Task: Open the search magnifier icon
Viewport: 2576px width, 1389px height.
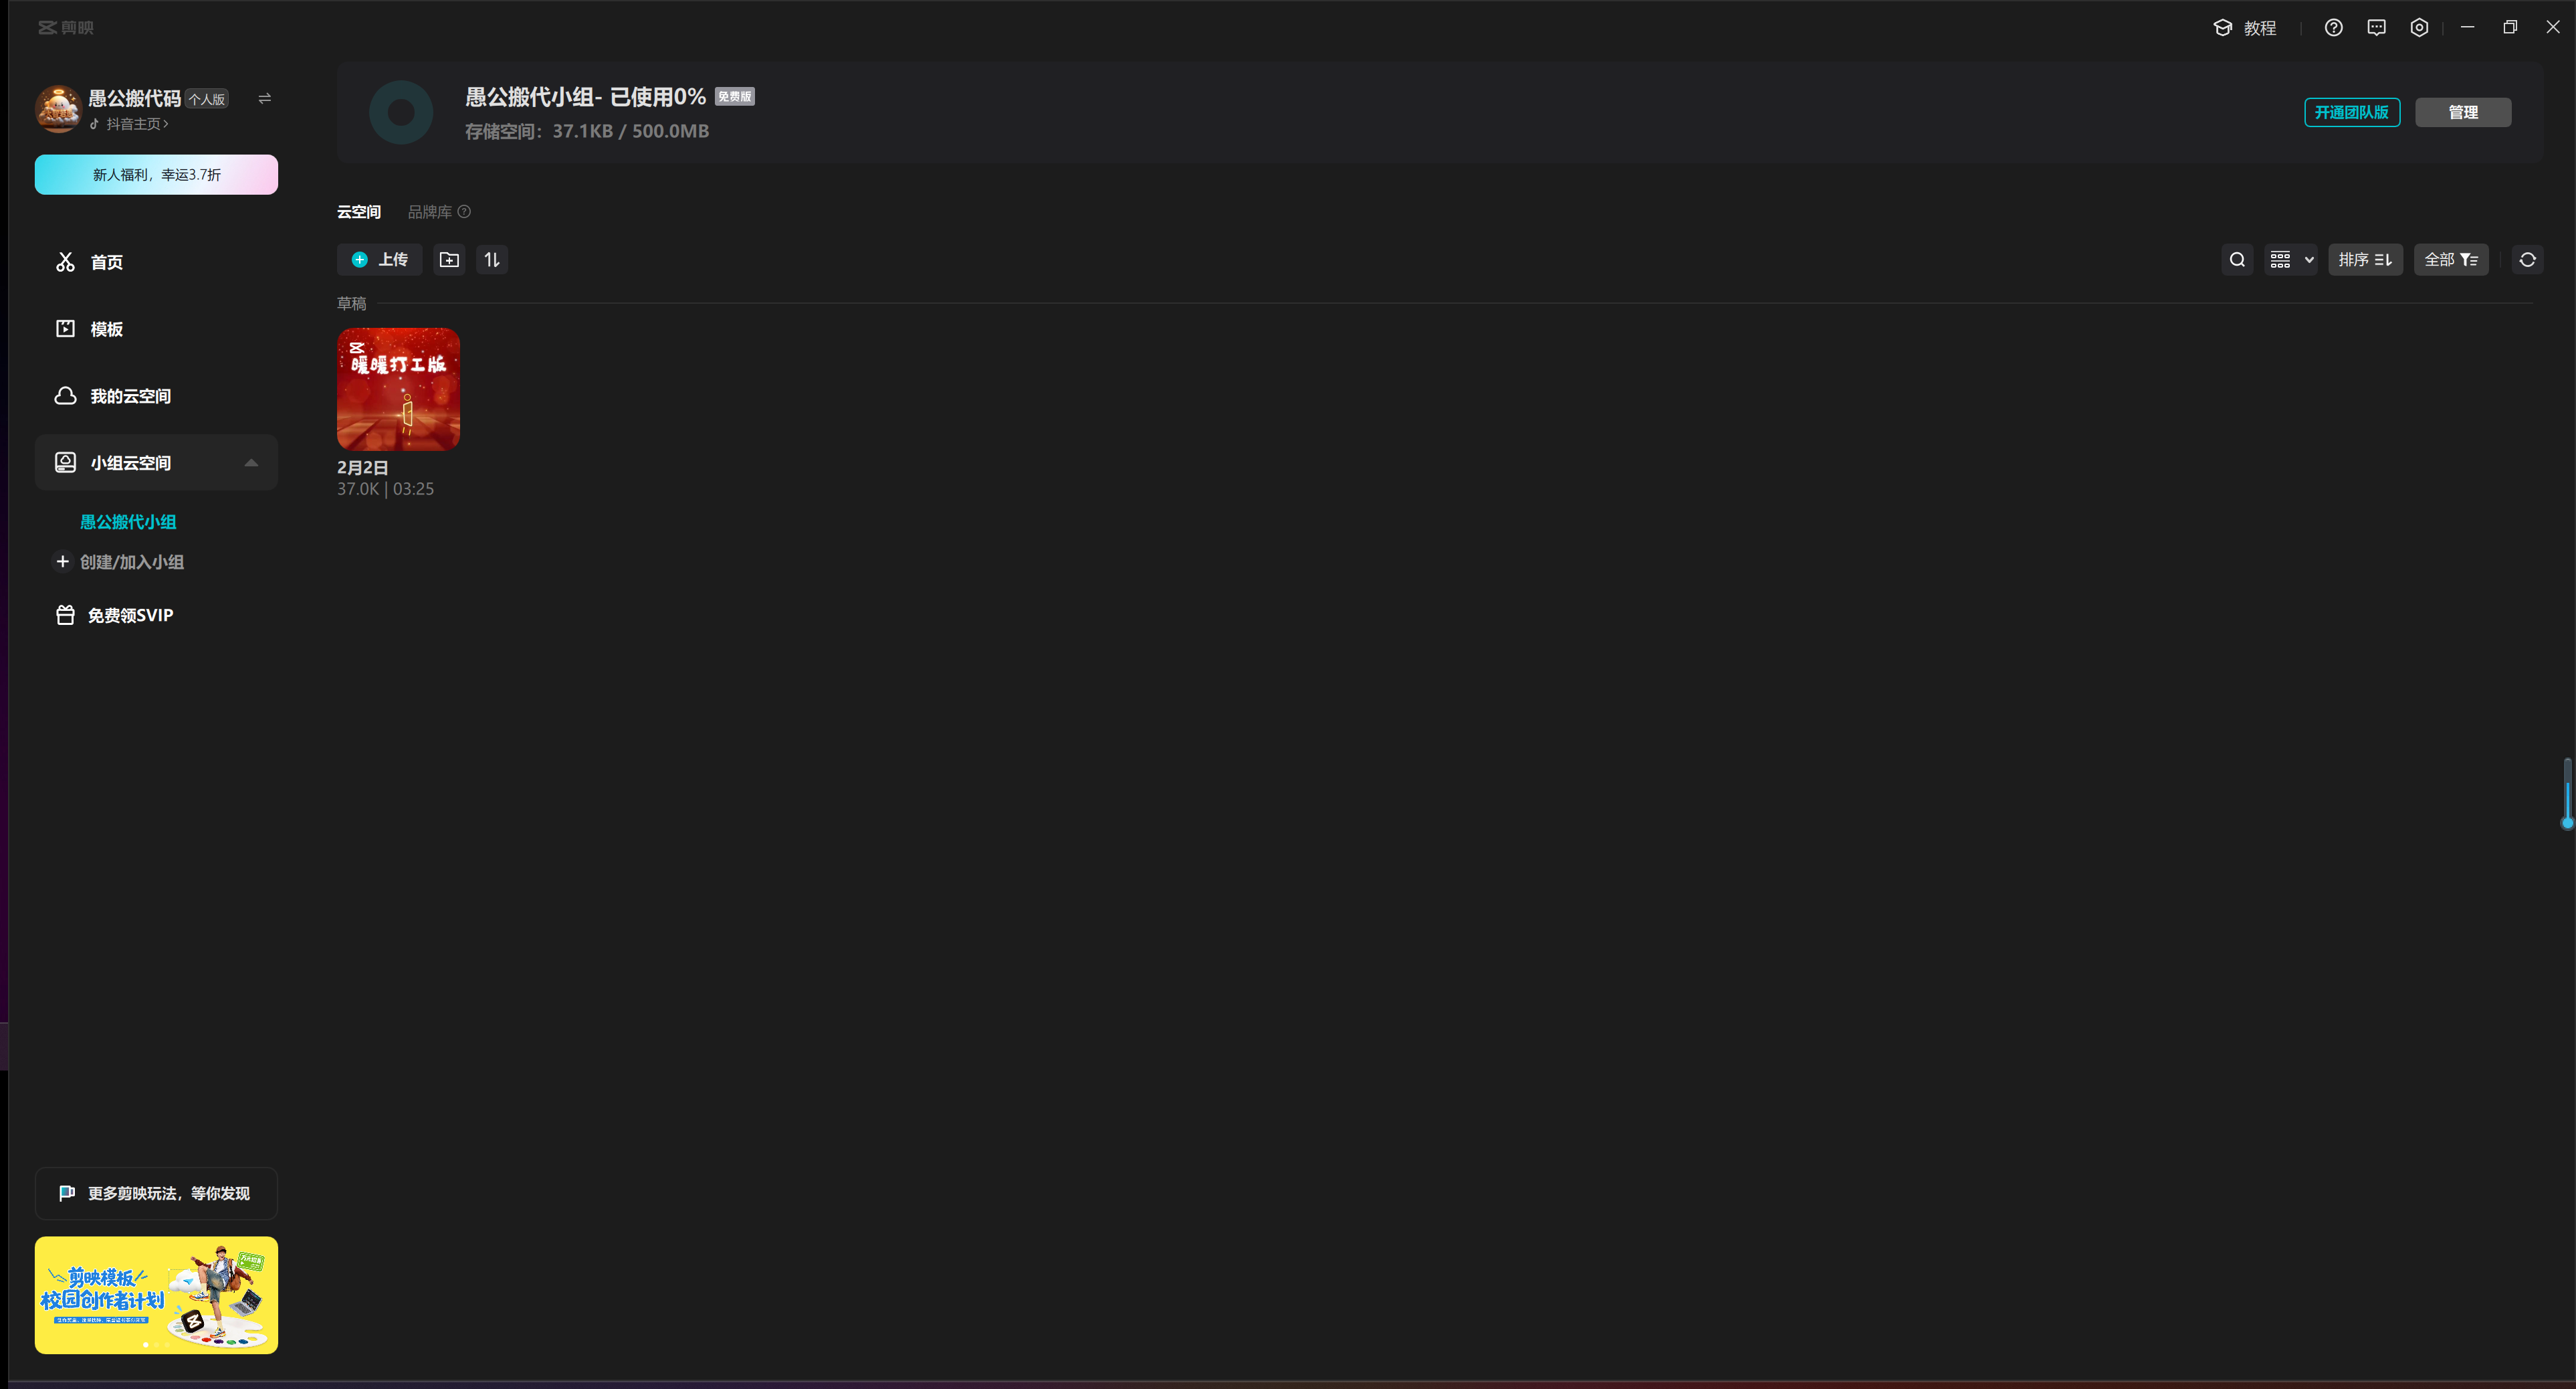Action: tap(2237, 260)
